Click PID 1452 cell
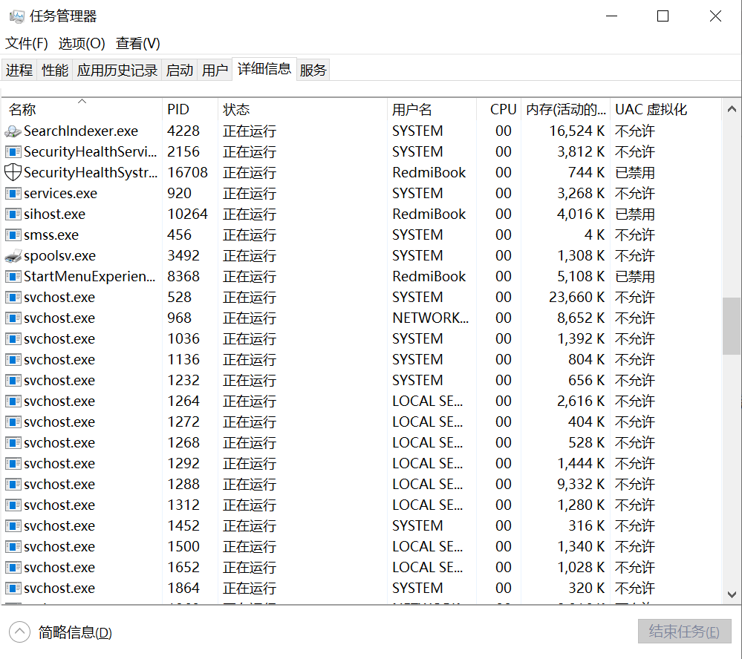 tap(183, 525)
